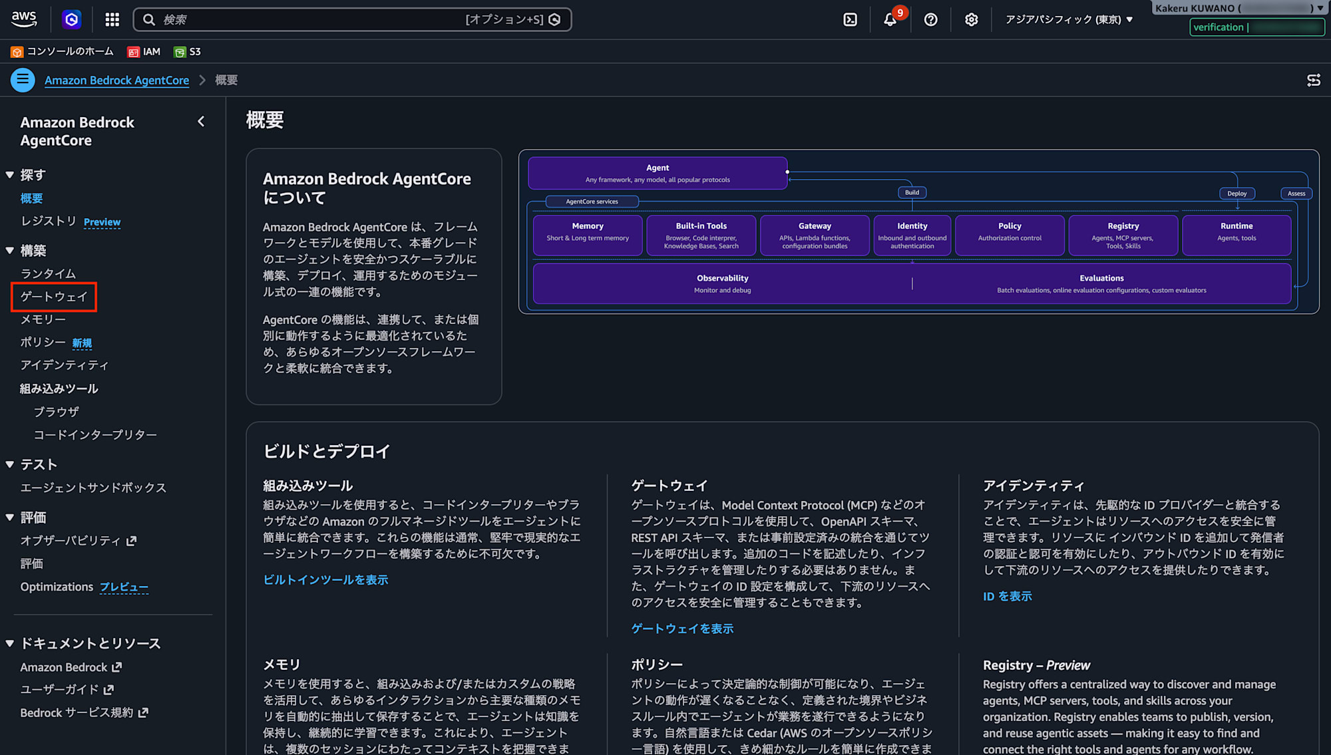Click the Amazon Q icon inside search box

pos(554,19)
